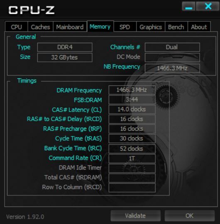The image size is (220, 224).
Task: Minimize the CPU-Z window
Action: (188, 6)
